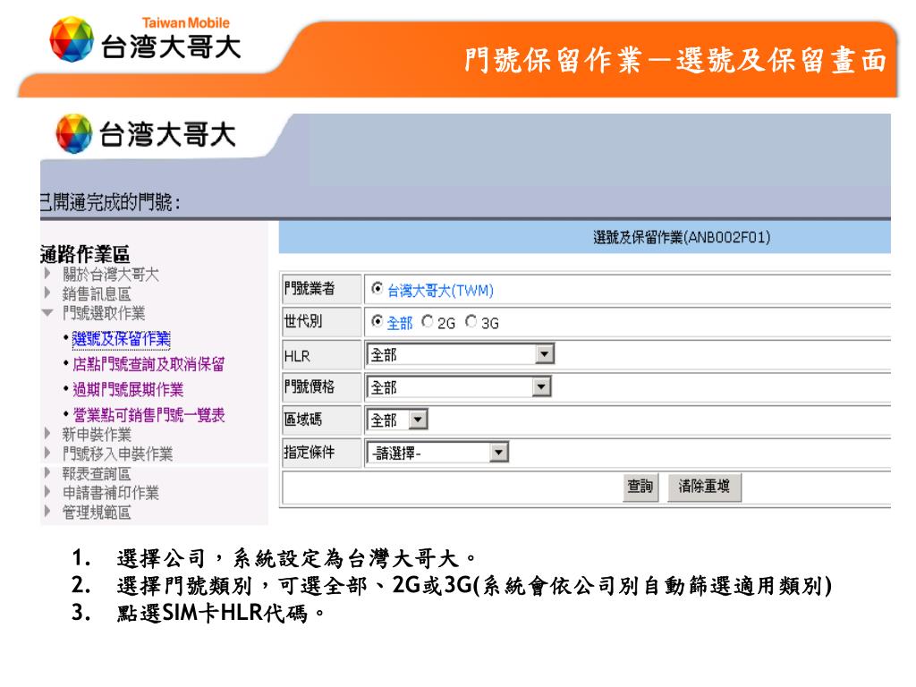This screenshot has width=916, height=687.
Task: Expand 關於台灣大哥大 menu arrow
Action: [x=48, y=274]
